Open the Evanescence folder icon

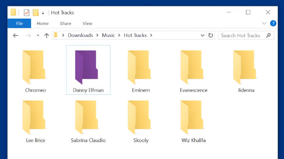point(192,67)
